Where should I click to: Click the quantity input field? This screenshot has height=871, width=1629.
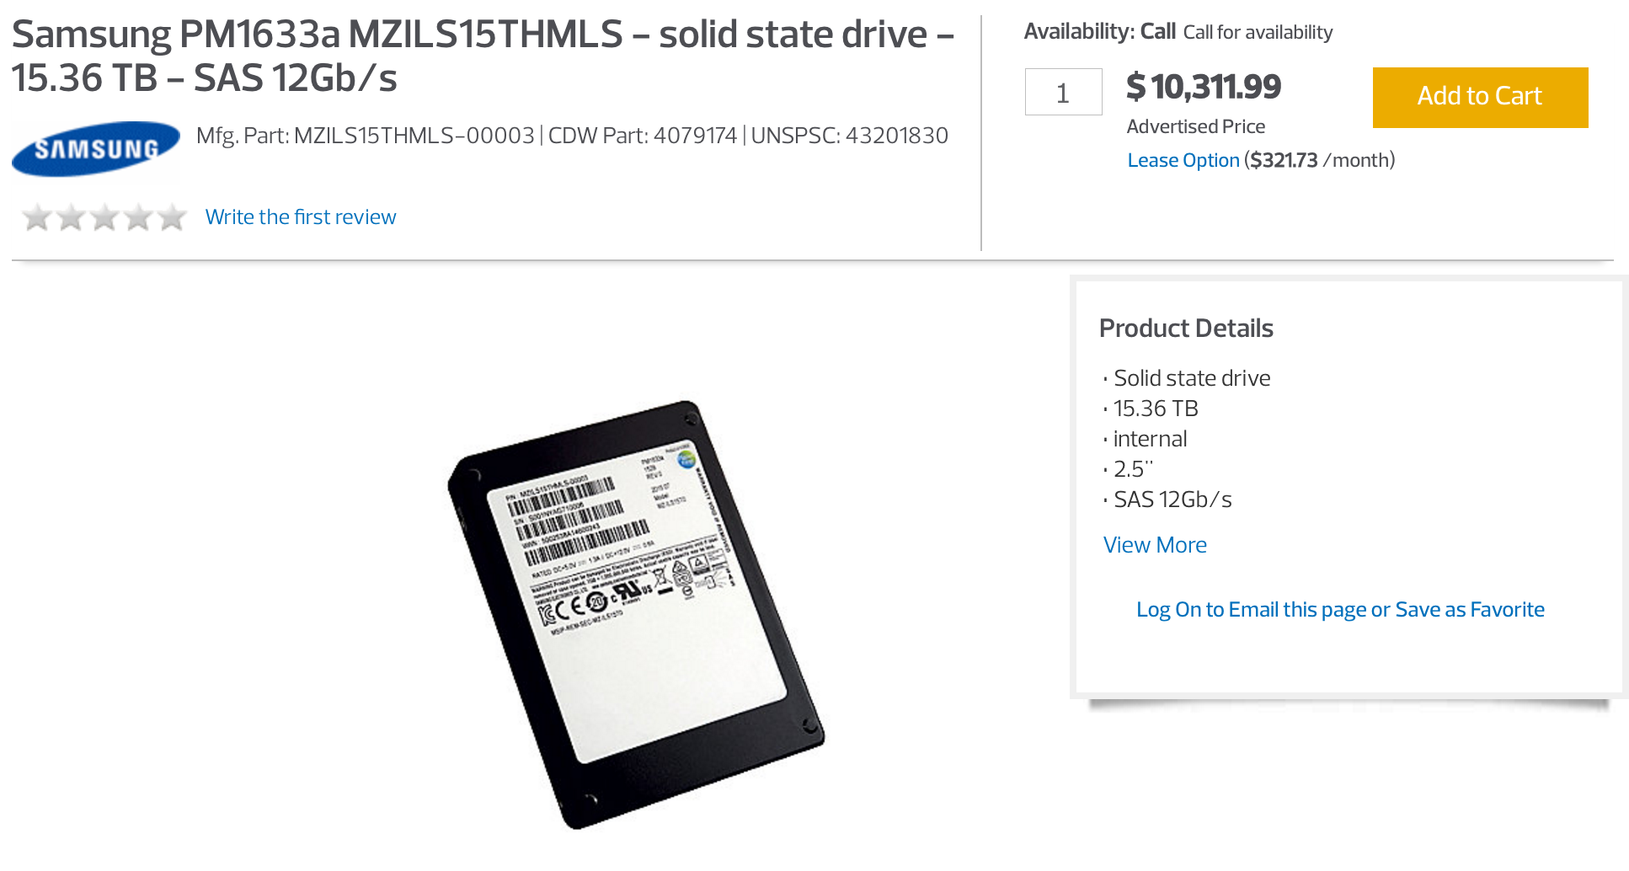[x=1063, y=93]
